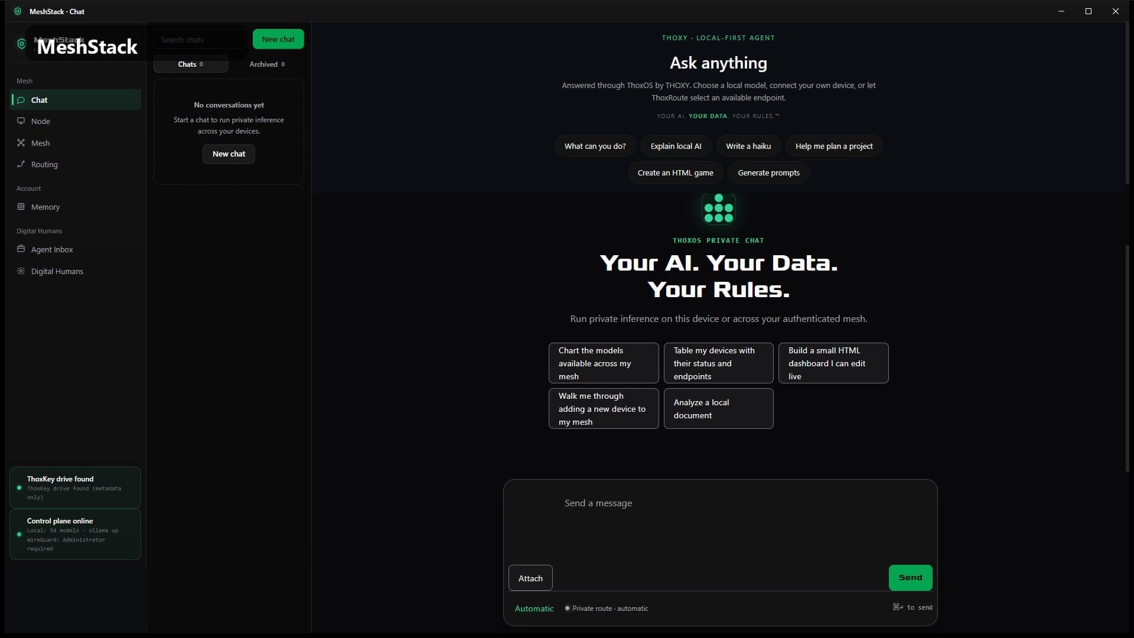Select the Node monitor icon

pyautogui.click(x=21, y=121)
